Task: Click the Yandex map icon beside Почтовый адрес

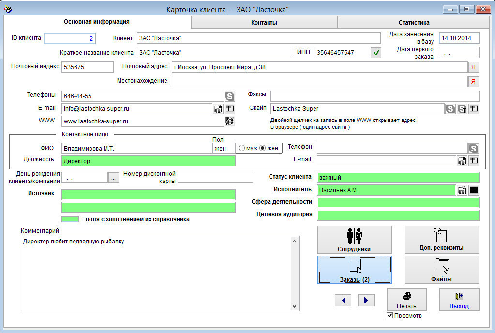Action: (x=473, y=67)
